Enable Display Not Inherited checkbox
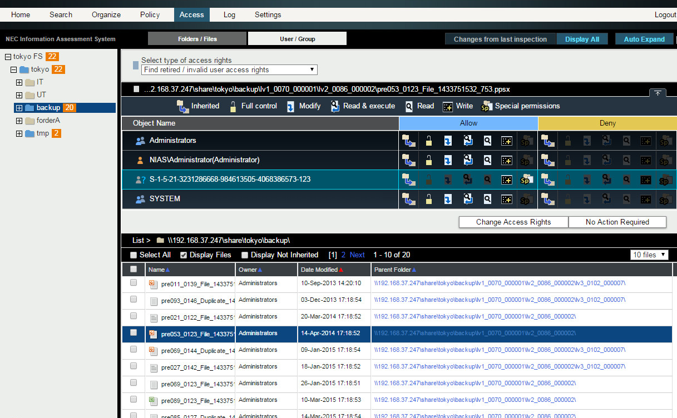Image resolution: width=677 pixels, height=418 pixels. click(245, 255)
